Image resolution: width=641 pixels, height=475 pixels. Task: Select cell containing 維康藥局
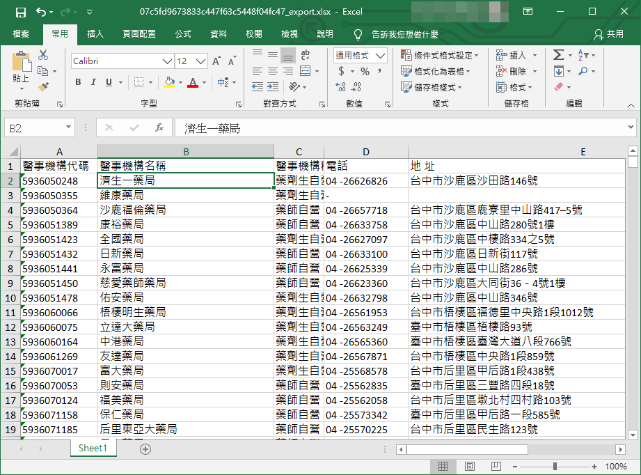(185, 196)
